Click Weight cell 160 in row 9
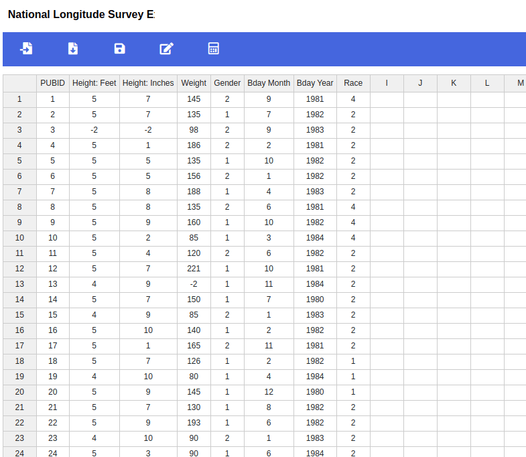The height and width of the screenshot is (457, 526). click(x=194, y=222)
